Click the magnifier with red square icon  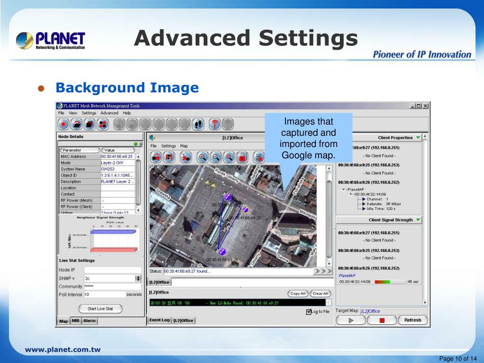pos(229,157)
